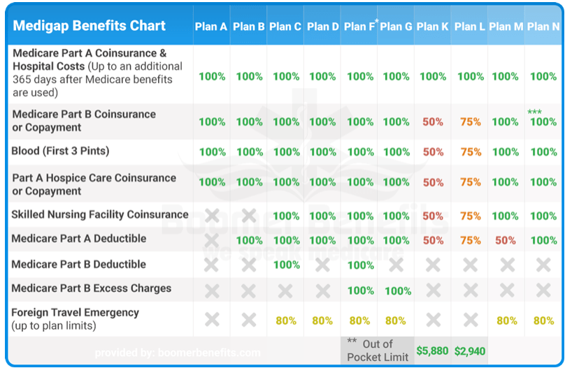Image resolution: width=565 pixels, height=368 pixels.
Task: Click the $5,880 out-of-pocket limit value
Action: click(x=432, y=351)
